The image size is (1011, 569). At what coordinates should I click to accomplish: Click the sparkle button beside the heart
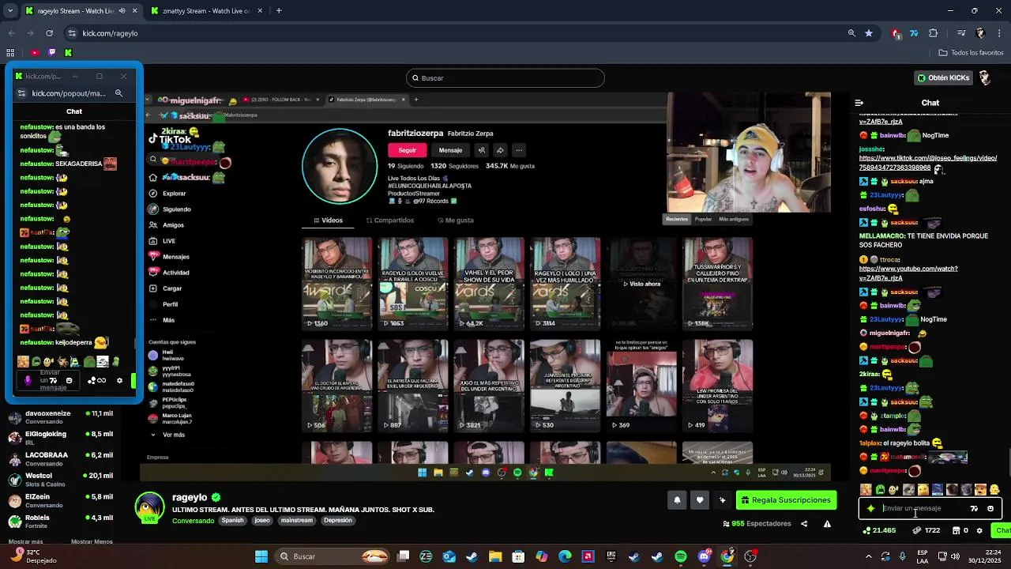point(722,499)
